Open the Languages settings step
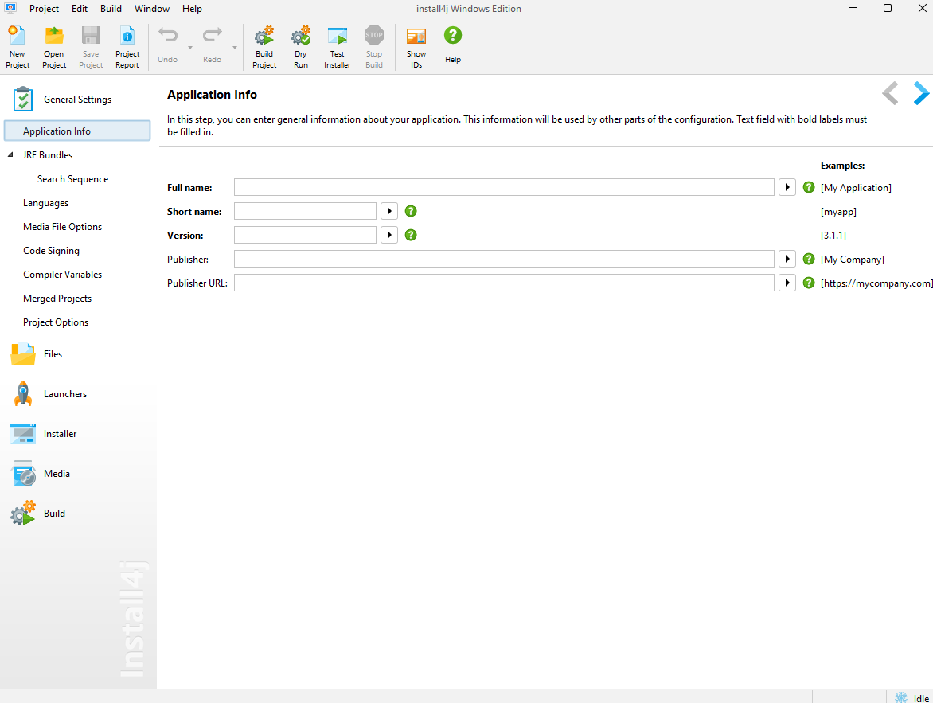The width and height of the screenshot is (933, 703). point(46,203)
